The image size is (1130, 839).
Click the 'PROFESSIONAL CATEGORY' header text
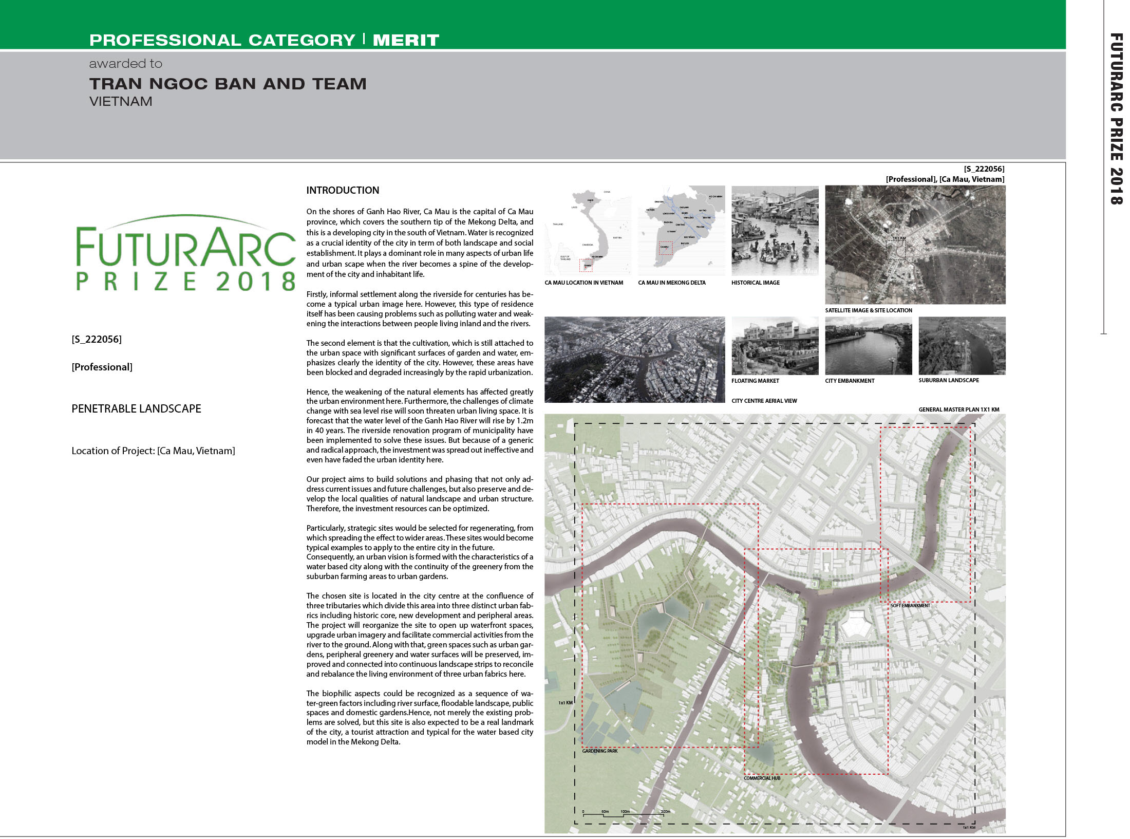tap(222, 40)
